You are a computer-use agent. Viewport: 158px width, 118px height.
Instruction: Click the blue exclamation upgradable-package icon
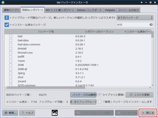[x=7, y=18]
